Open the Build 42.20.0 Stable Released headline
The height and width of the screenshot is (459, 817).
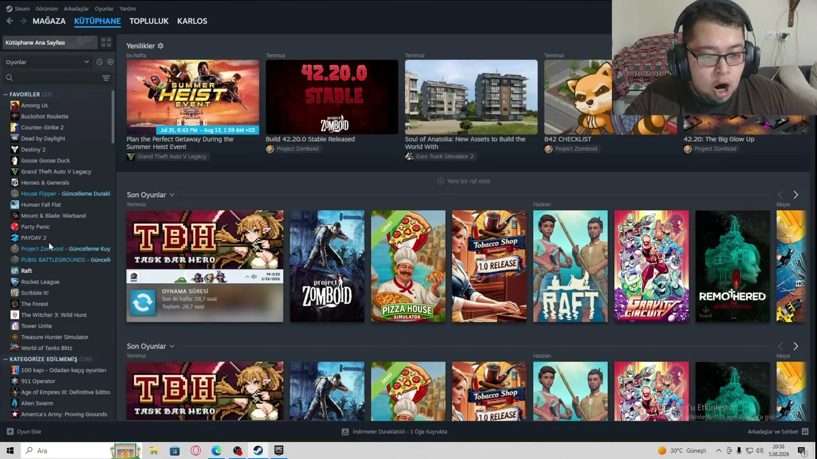point(310,139)
